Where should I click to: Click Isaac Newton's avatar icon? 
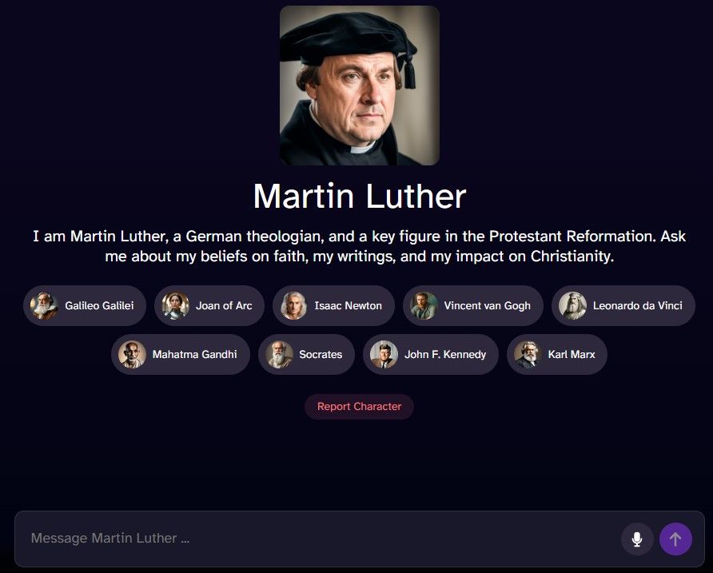[293, 305]
